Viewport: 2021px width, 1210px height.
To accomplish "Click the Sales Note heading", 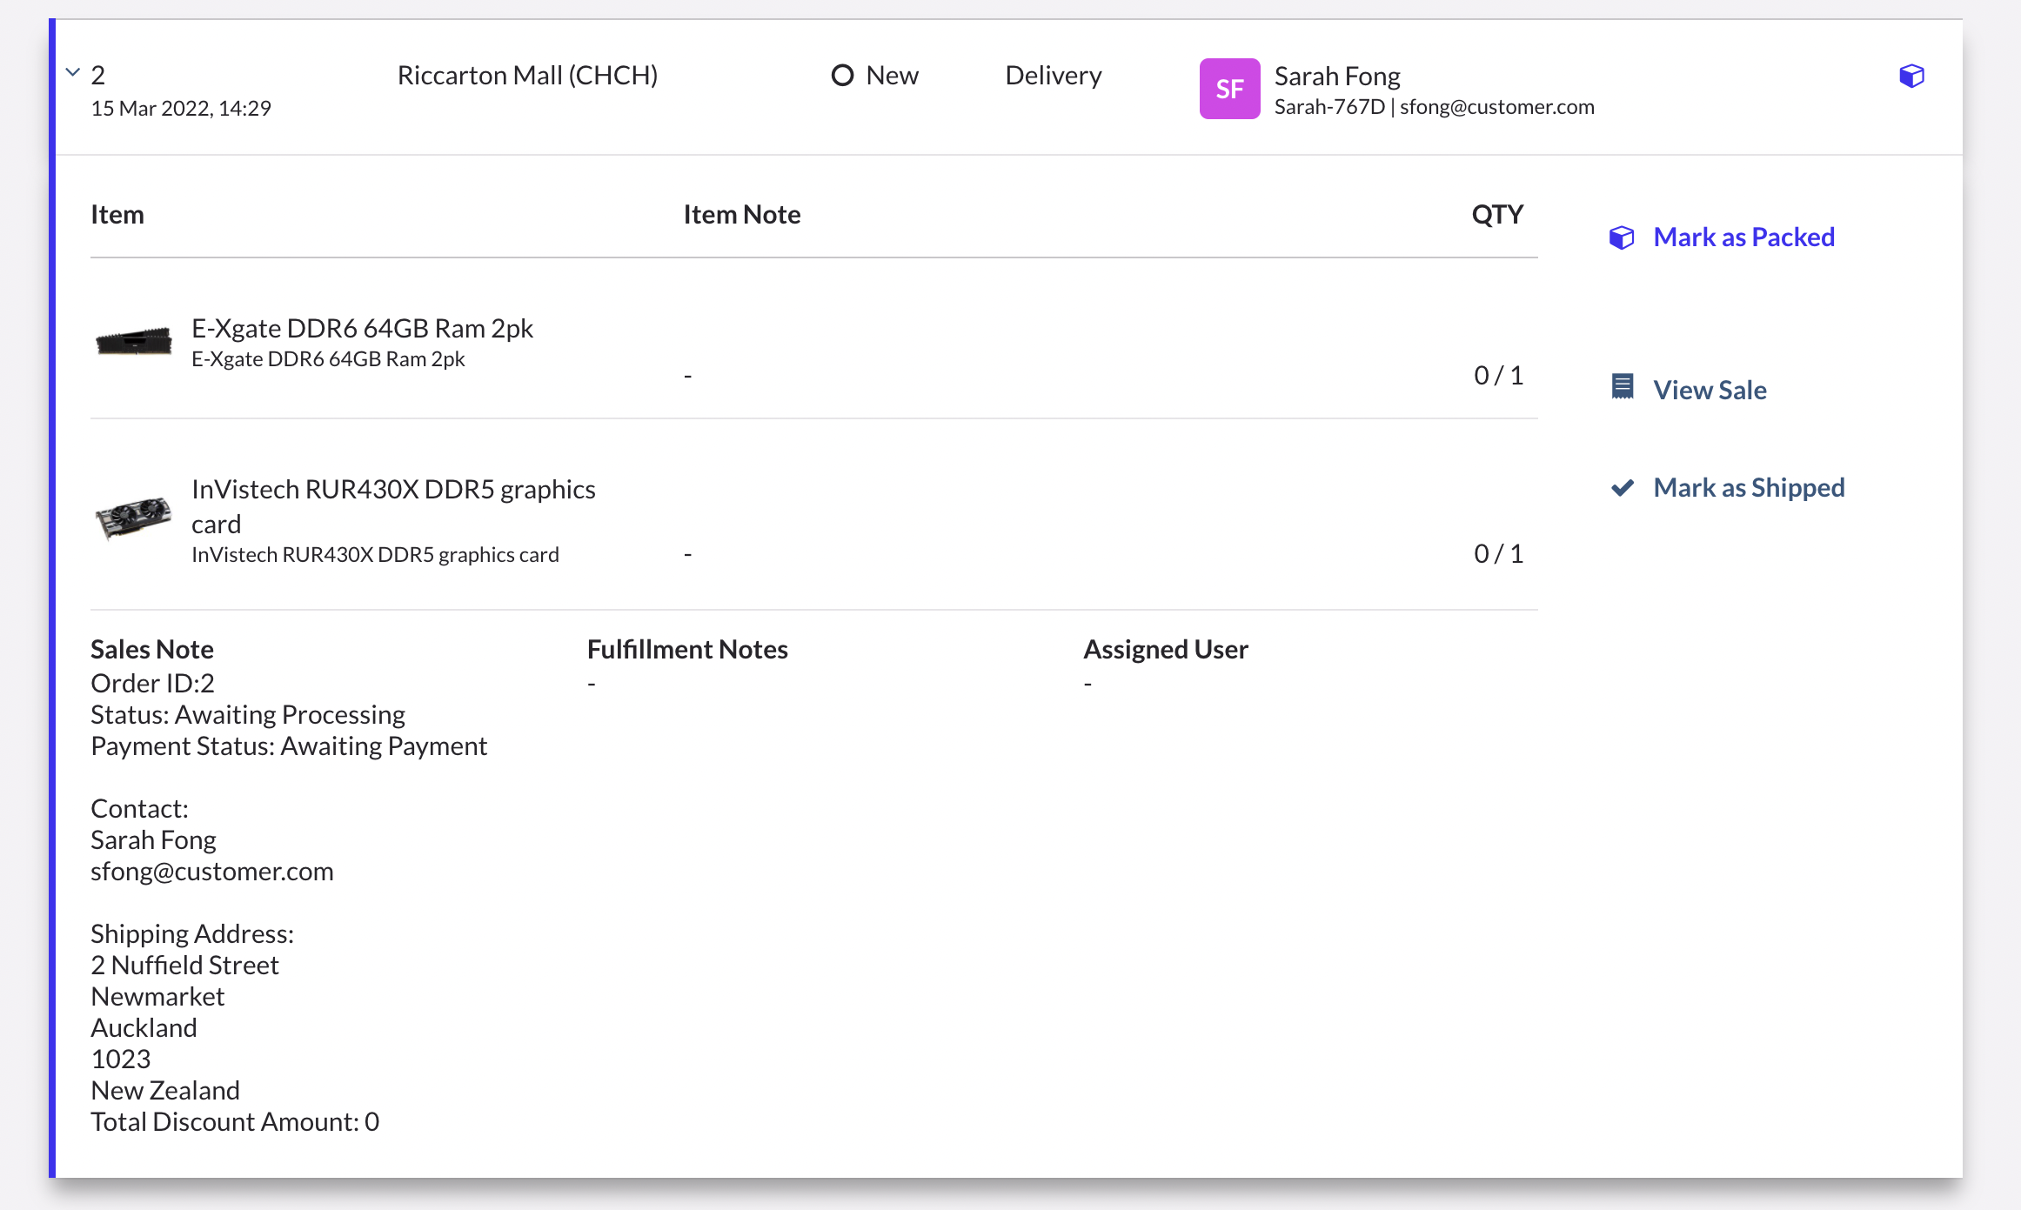I will (152, 650).
